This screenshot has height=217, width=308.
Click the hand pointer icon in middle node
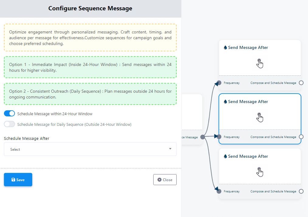click(x=260, y=118)
